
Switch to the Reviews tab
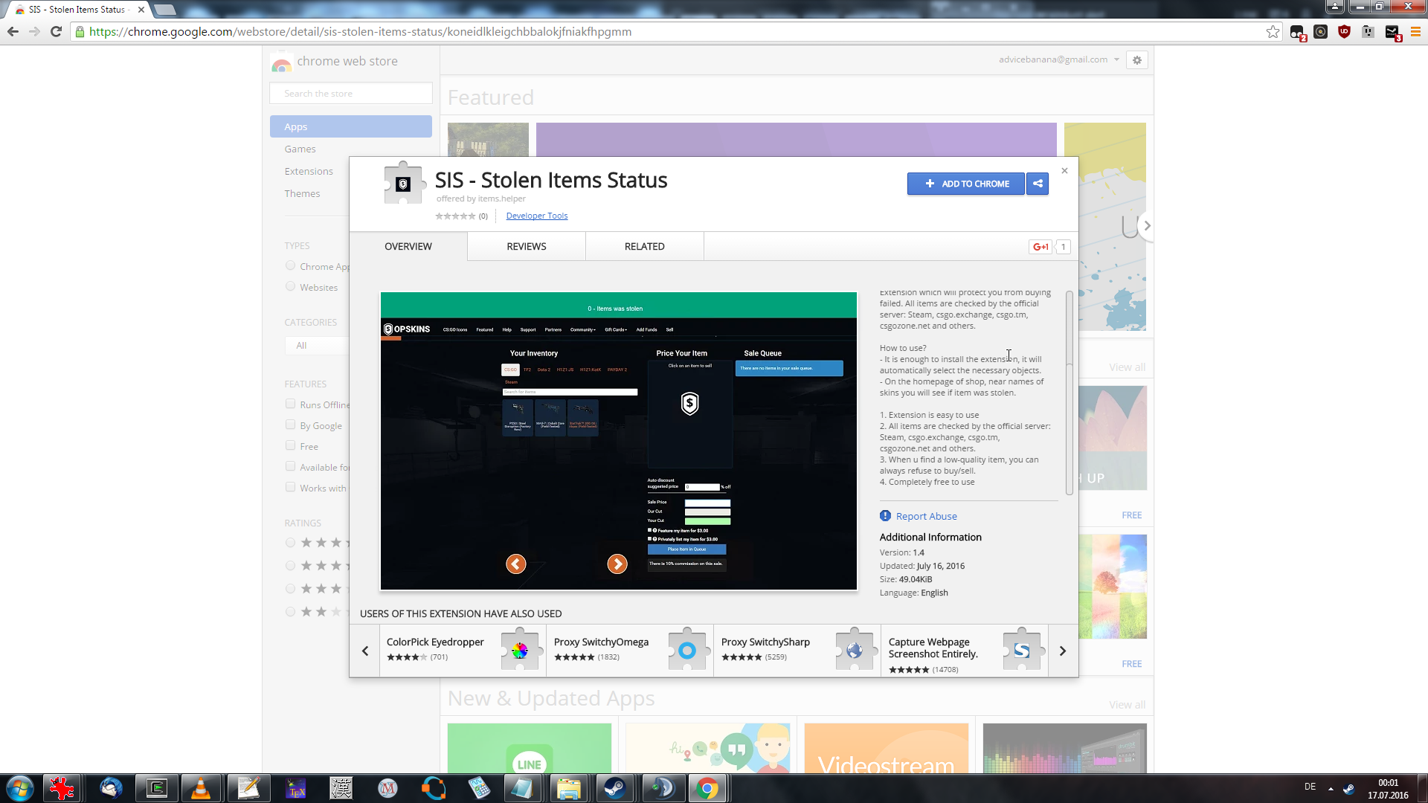[x=526, y=247]
